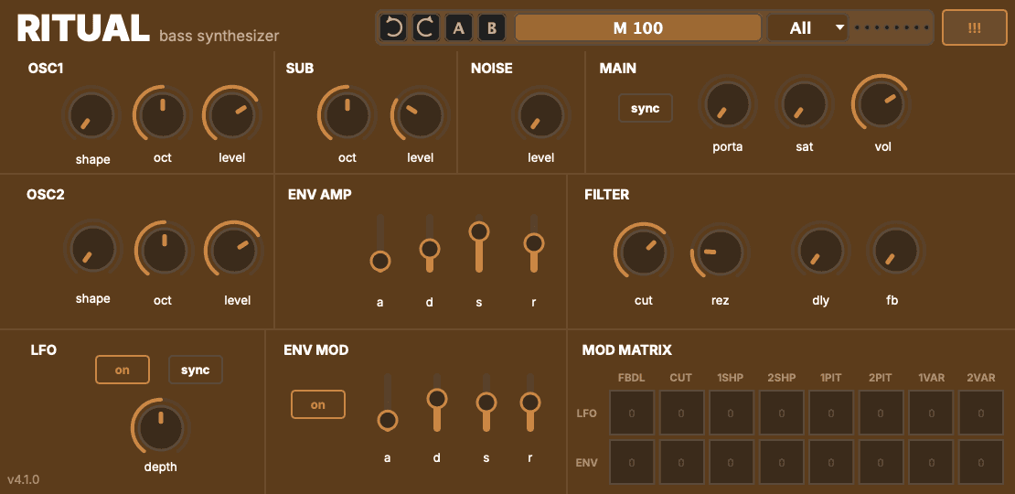This screenshot has width=1015, height=494.
Task: Click the vol knob in MAIN
Action: (881, 104)
